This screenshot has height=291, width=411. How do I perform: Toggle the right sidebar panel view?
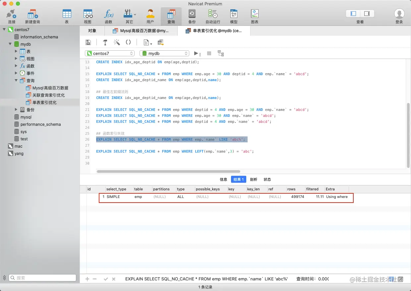point(367,14)
